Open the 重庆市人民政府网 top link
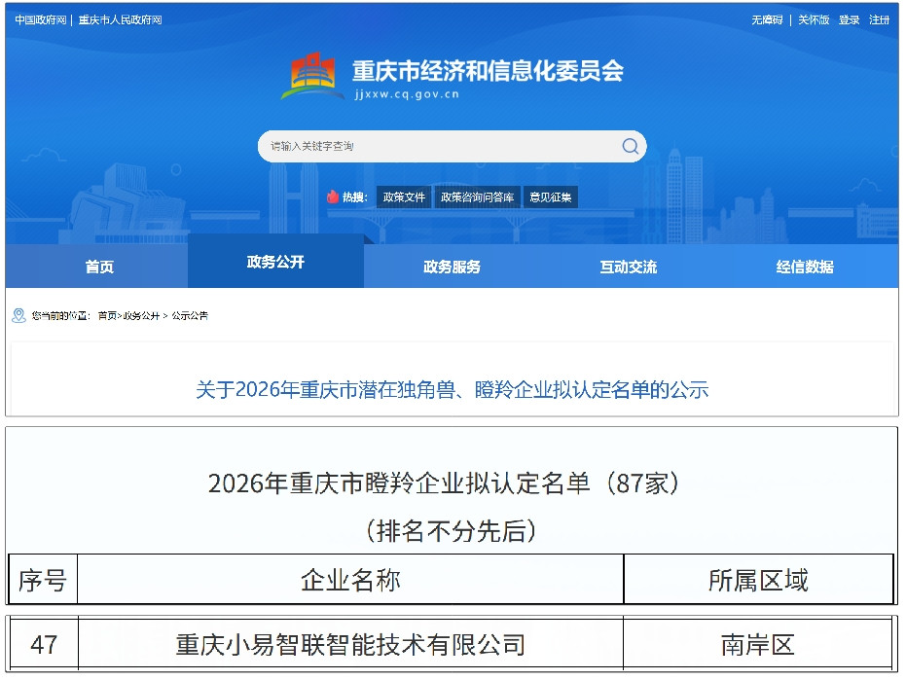906x680 pixels. 121,19
